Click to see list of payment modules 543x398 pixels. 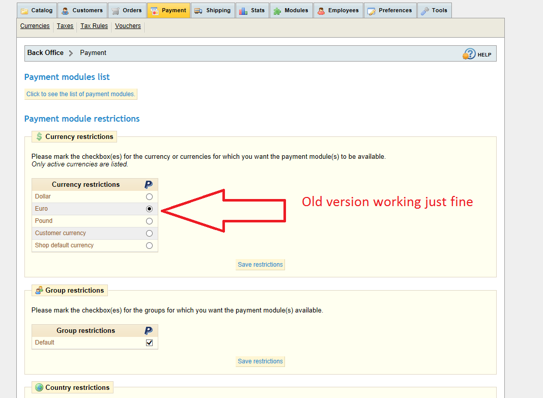81,94
